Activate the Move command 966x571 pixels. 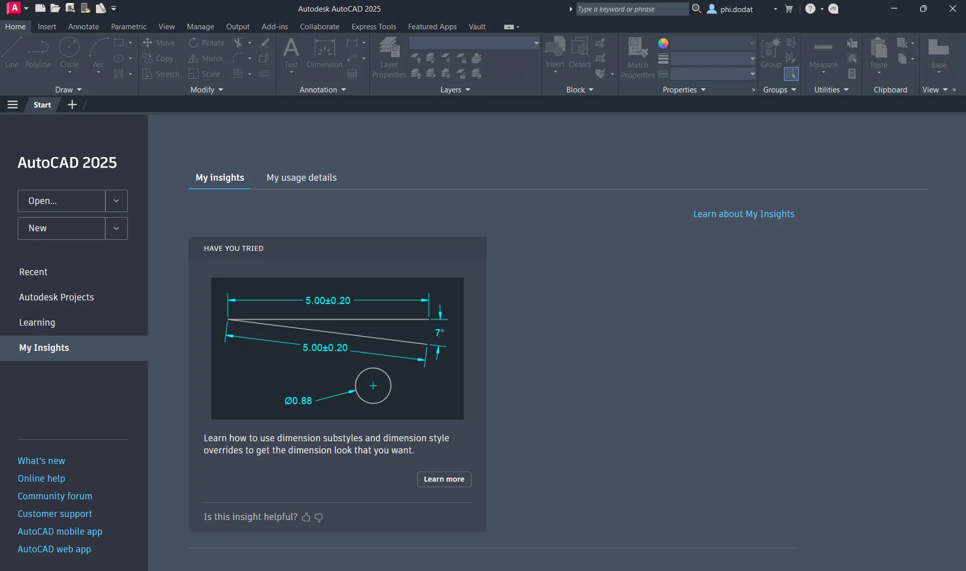tap(160, 42)
